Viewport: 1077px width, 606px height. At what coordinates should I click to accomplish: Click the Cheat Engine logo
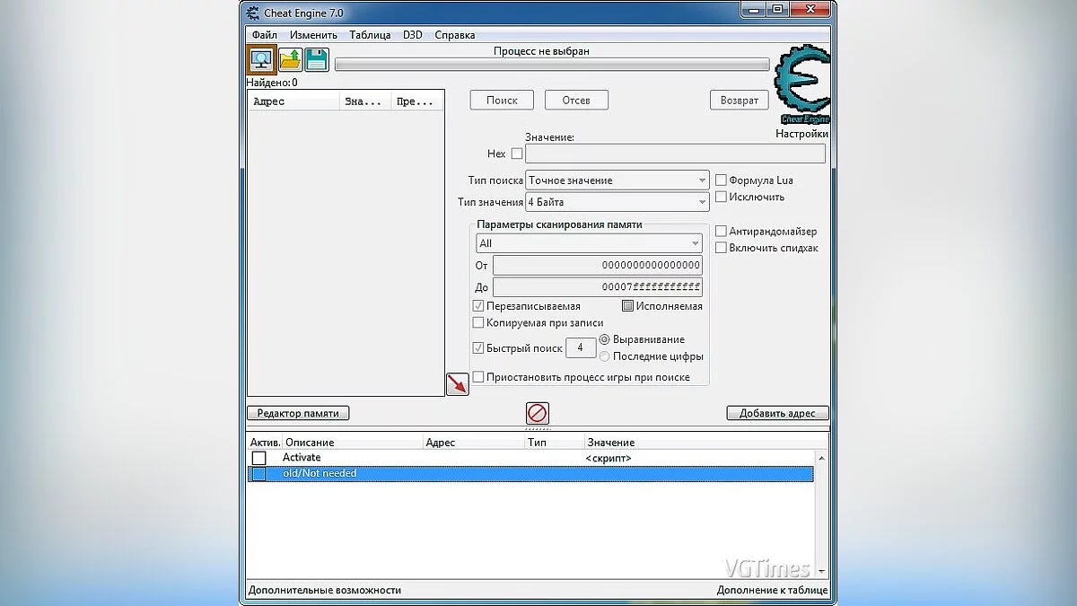coord(801,84)
